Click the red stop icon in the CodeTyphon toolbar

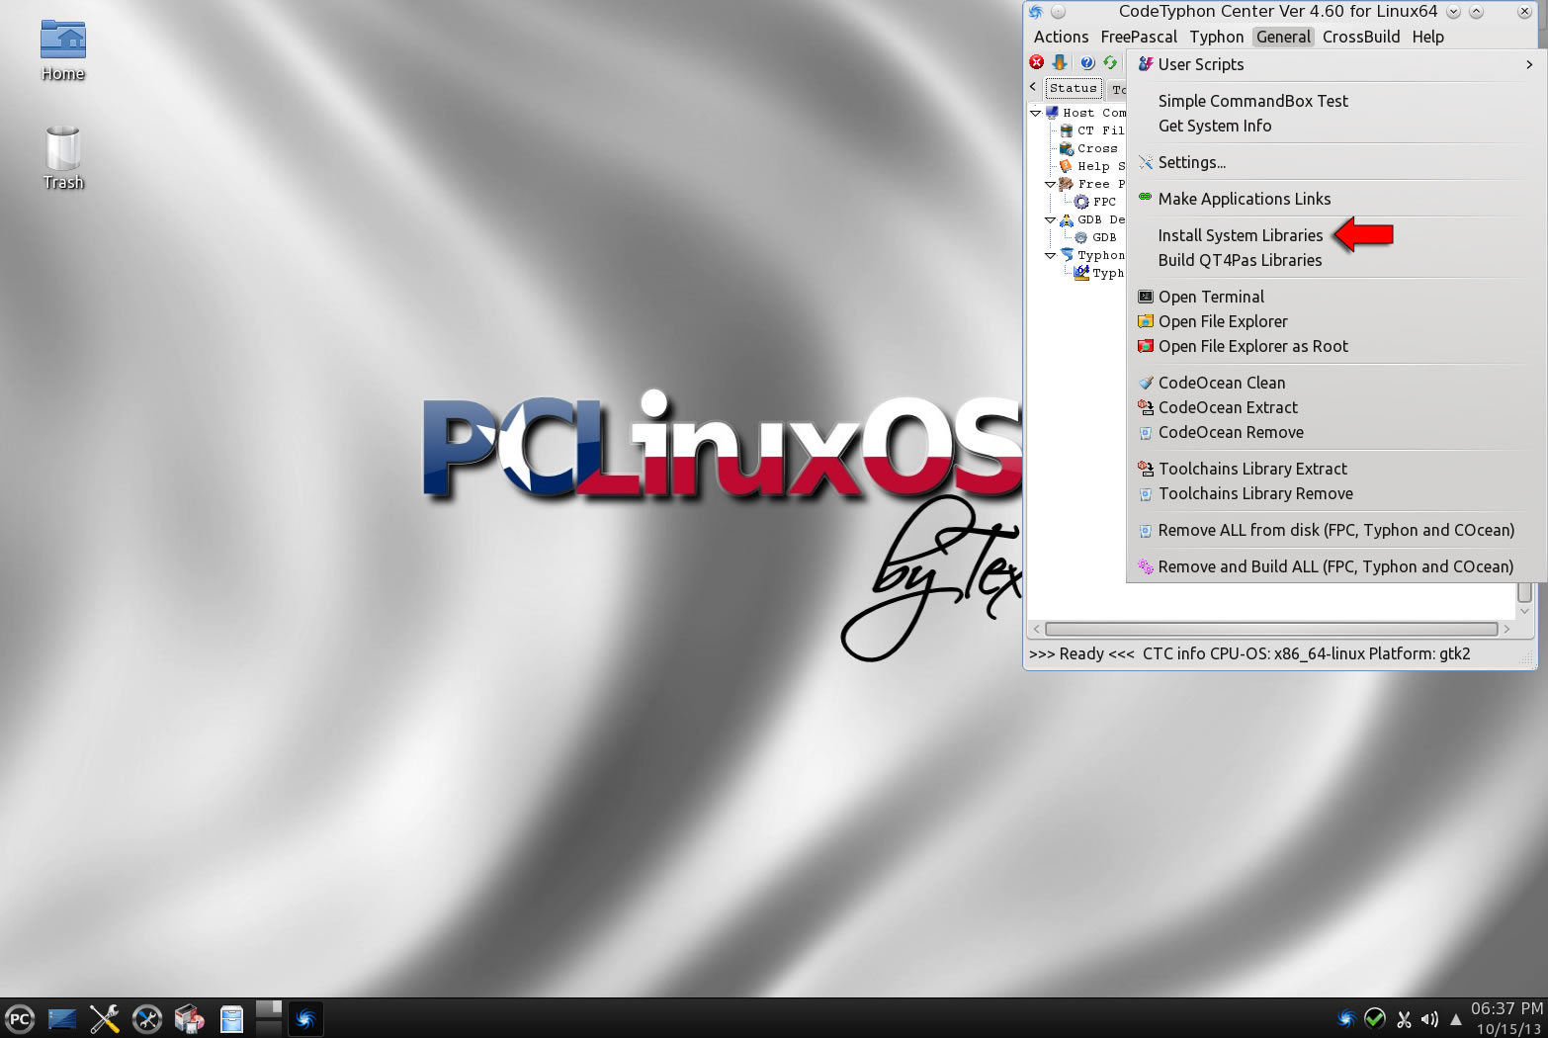click(x=1036, y=62)
